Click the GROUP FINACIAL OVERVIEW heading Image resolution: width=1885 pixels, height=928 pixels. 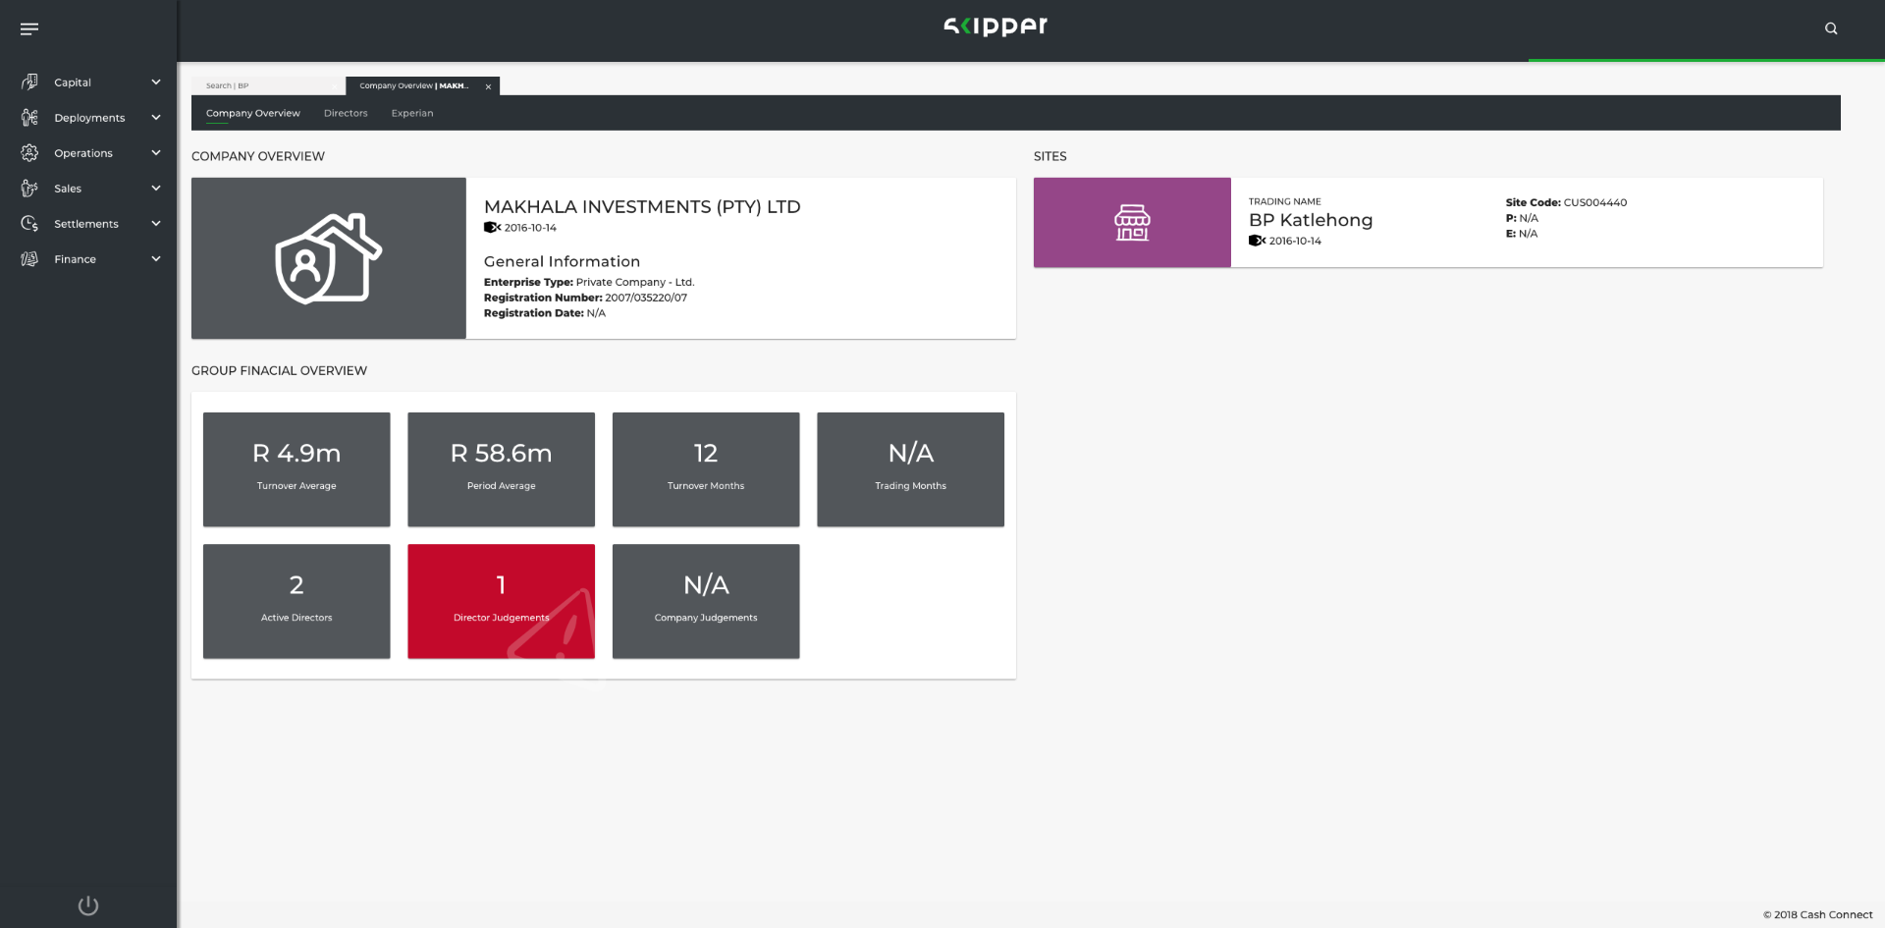point(279,370)
